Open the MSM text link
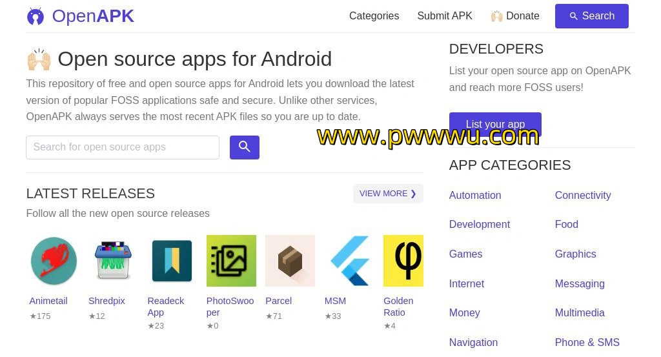This screenshot has height=357, width=661. tap(335, 301)
